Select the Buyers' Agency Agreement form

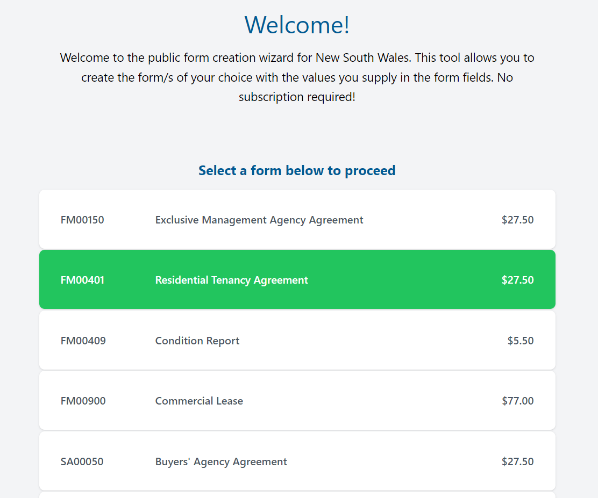pos(221,461)
